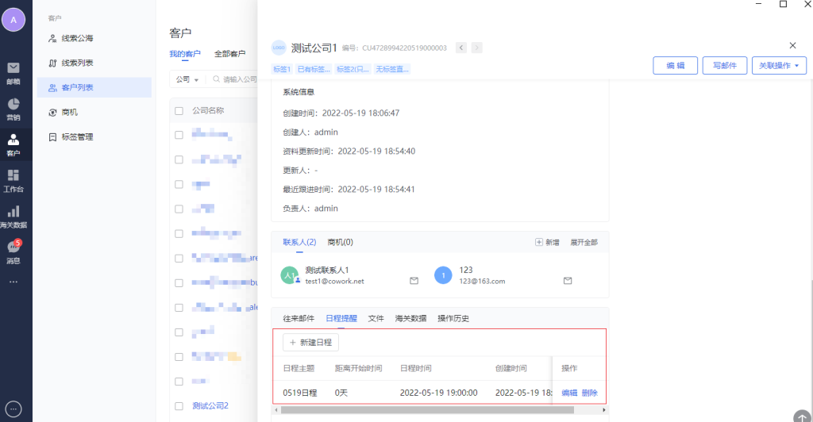813x422 pixels.
Task: Switch to the 操作历史 tab
Action: [453, 318]
